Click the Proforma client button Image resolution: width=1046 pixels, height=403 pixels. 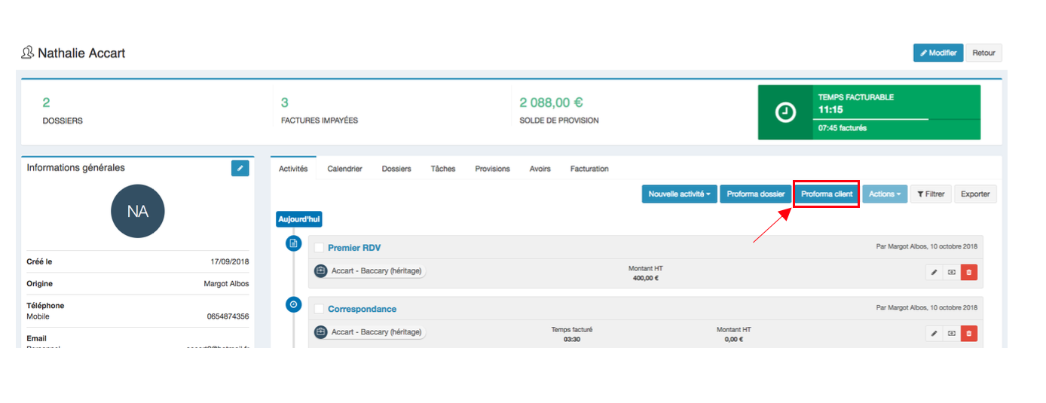point(827,194)
